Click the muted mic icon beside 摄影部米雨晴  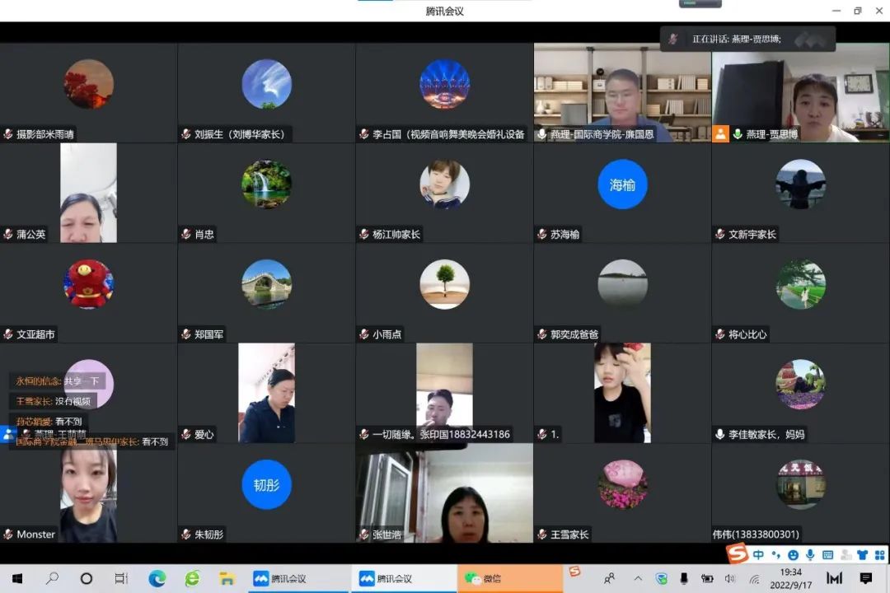click(8, 134)
